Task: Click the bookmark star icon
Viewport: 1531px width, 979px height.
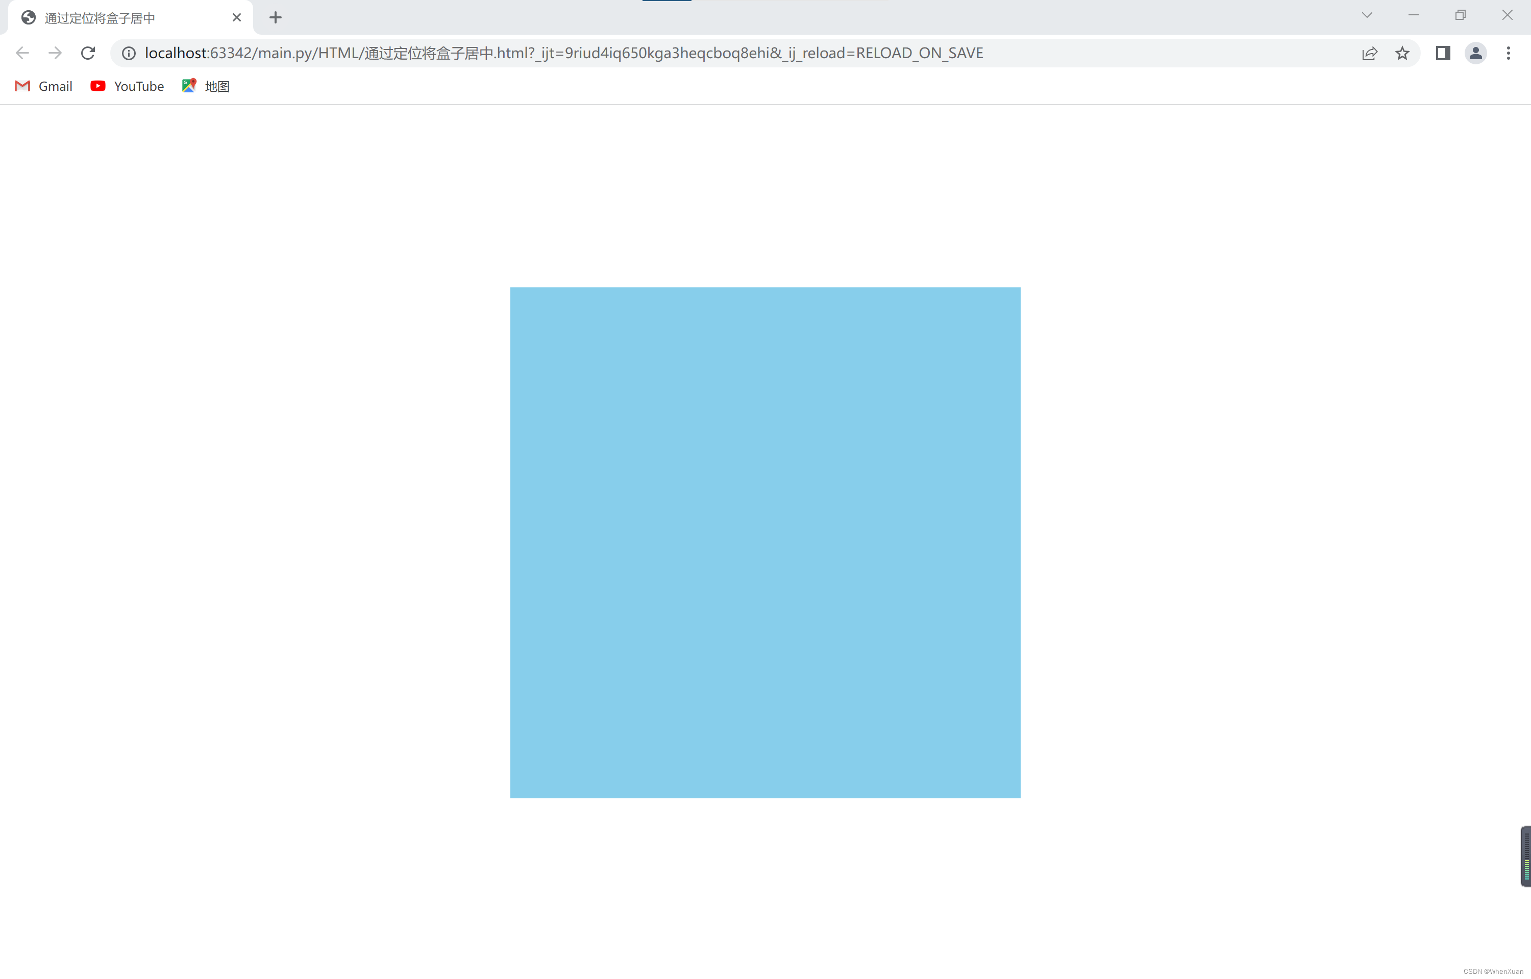Action: click(1403, 53)
